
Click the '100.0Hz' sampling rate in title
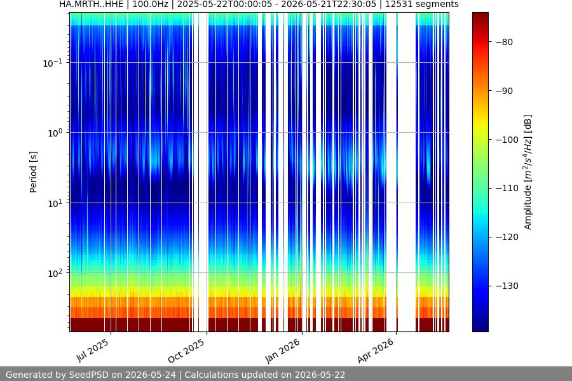(150, 4)
